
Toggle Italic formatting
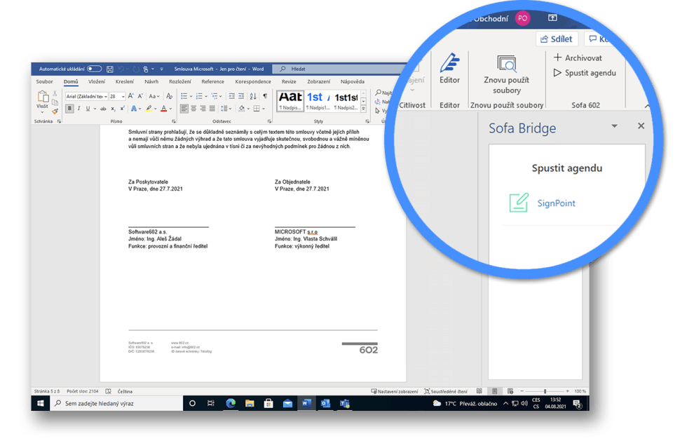[x=79, y=108]
